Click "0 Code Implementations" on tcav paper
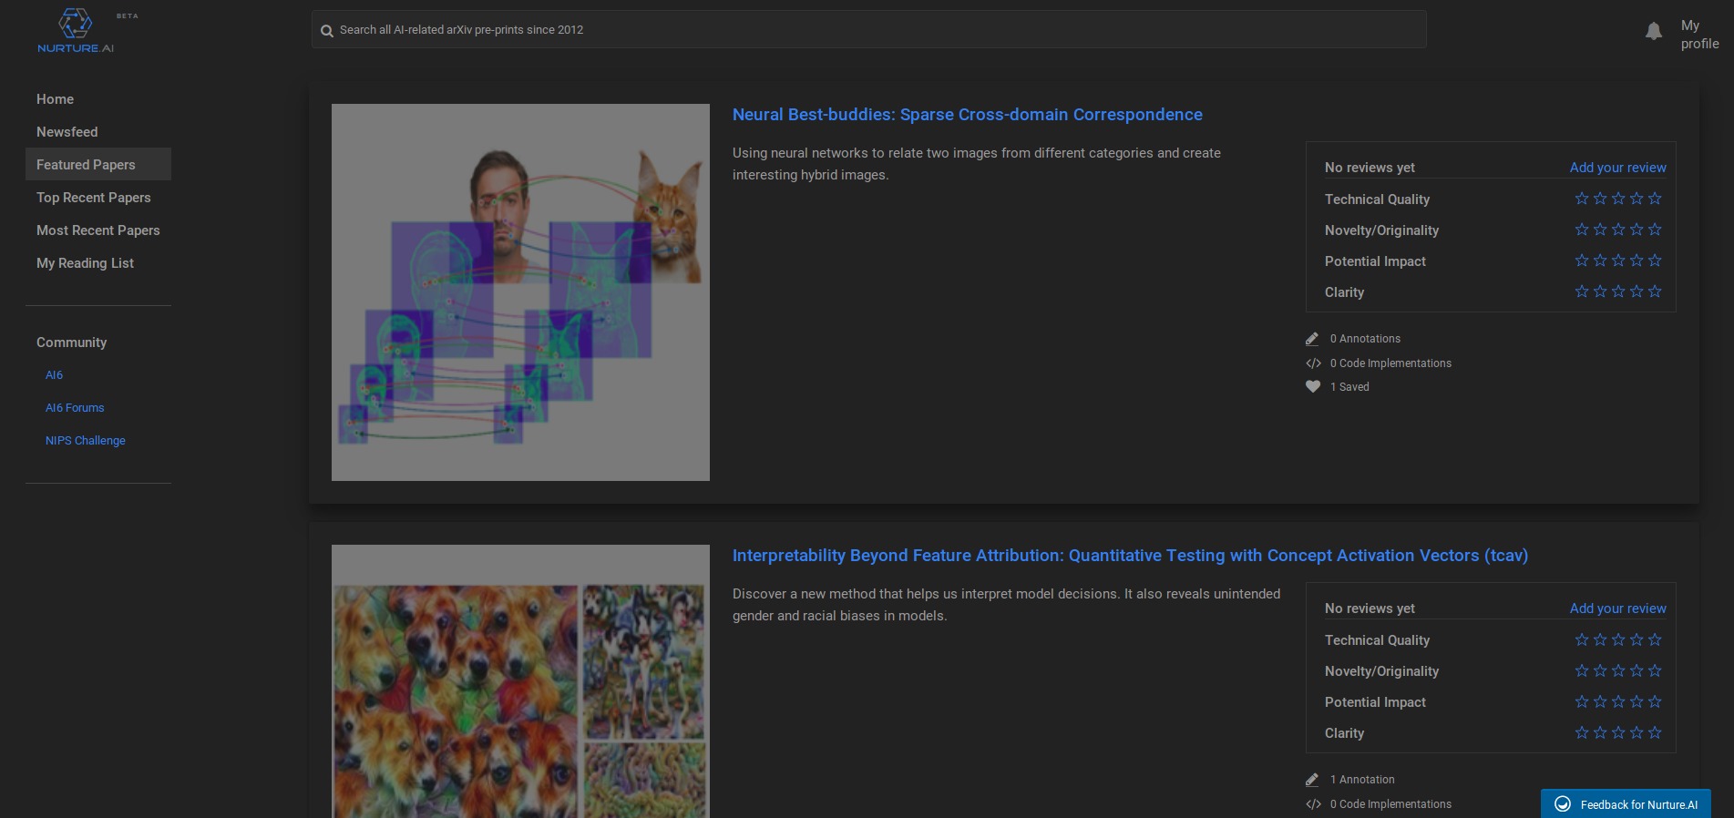Image resolution: width=1734 pixels, height=818 pixels. [1390, 804]
